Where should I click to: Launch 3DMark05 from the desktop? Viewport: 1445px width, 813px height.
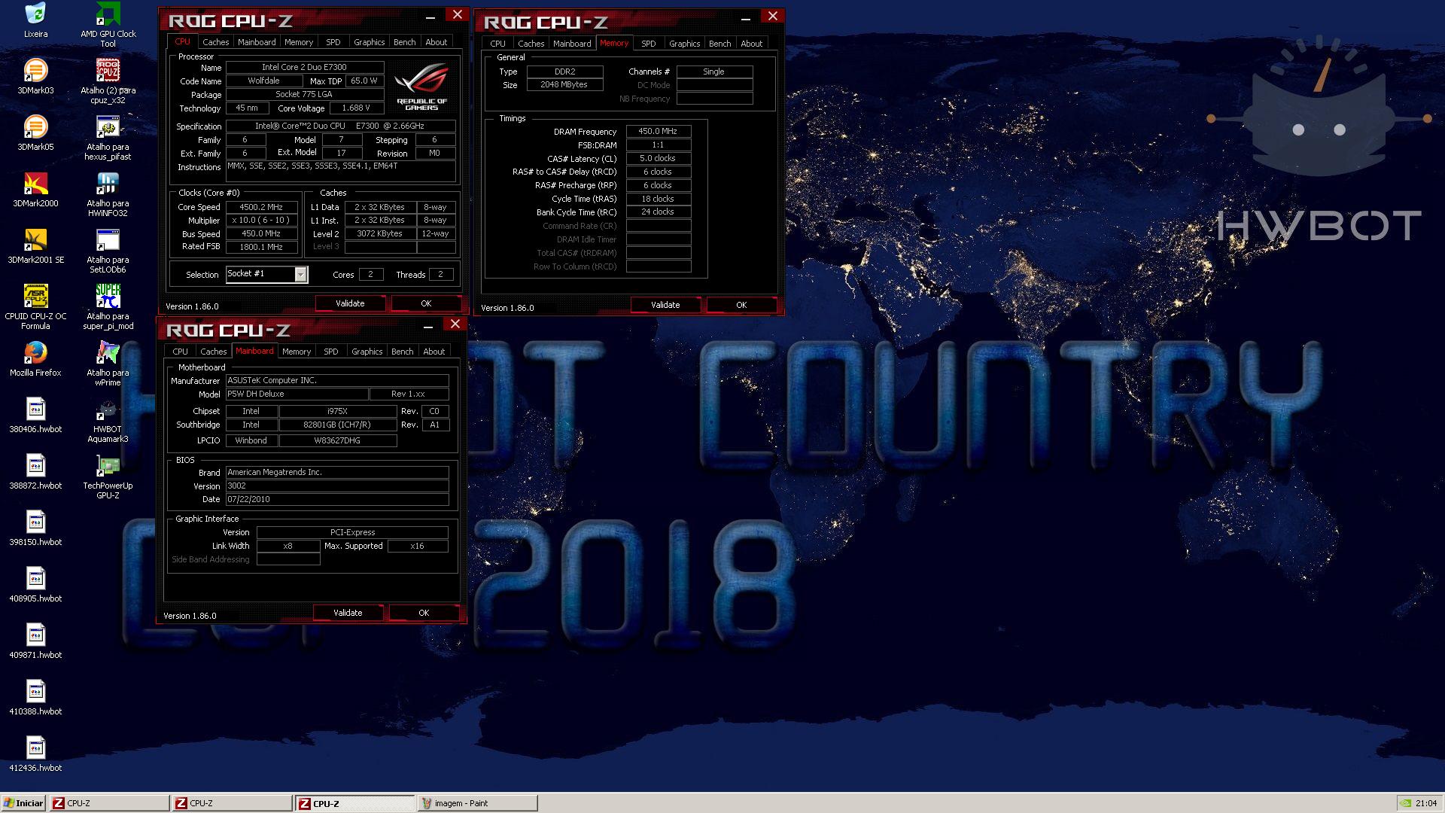pos(35,126)
